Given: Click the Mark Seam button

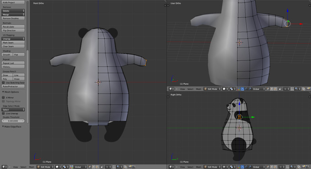Looking at the screenshot, I should [x=13, y=42].
